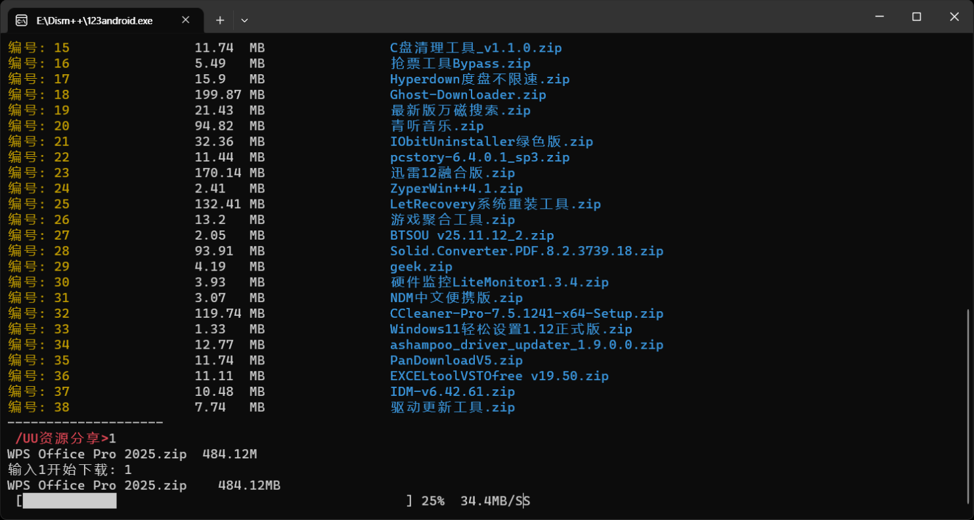Select the E:\Dism++\123android.exe tab

[95, 20]
